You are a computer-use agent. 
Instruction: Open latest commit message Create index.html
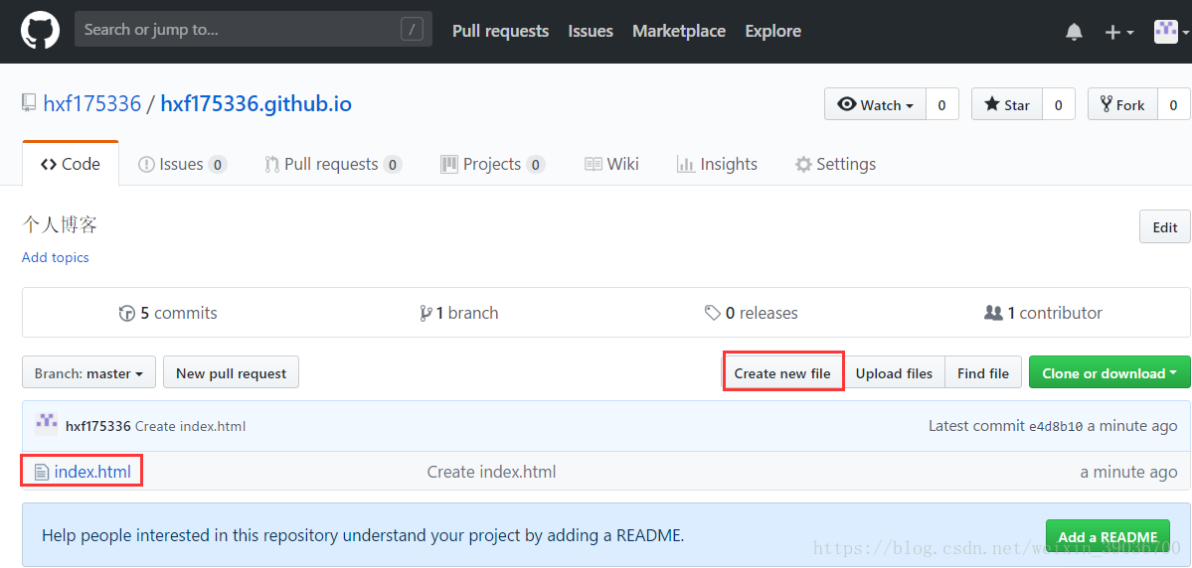tap(190, 427)
